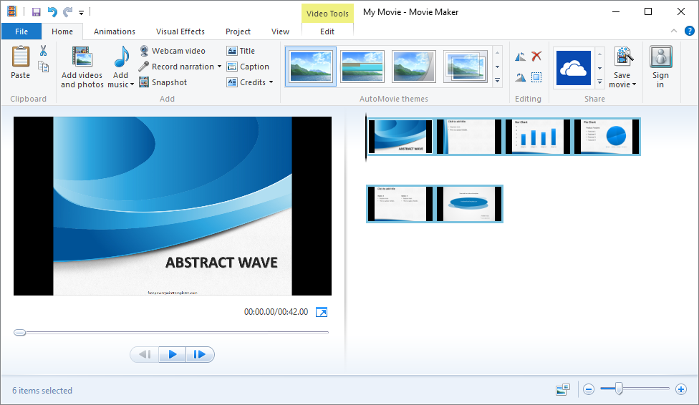Click the Add music note icon
The image size is (699, 405).
pyautogui.click(x=121, y=57)
